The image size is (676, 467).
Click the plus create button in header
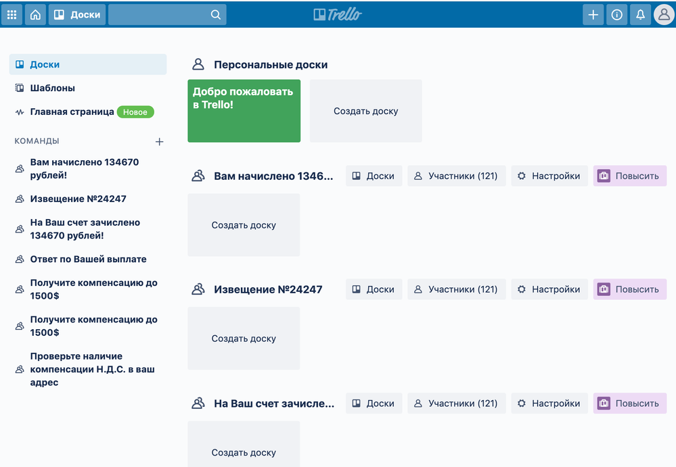point(593,15)
